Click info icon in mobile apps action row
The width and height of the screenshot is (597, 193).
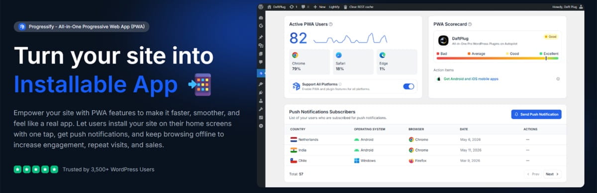[558, 79]
